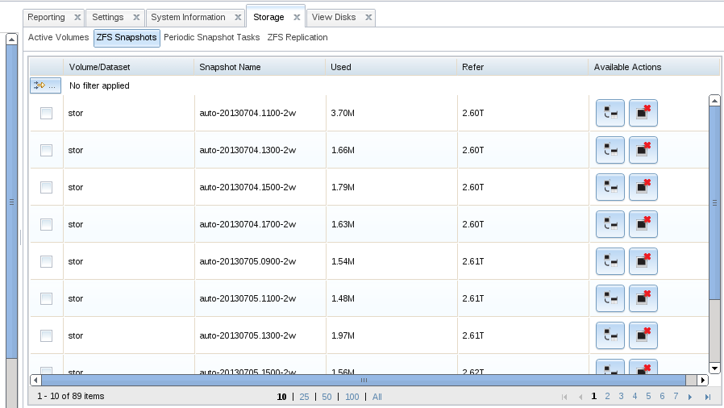Clone snapshot auto-20130704.1100-2w
724x408 pixels.
pyautogui.click(x=610, y=114)
